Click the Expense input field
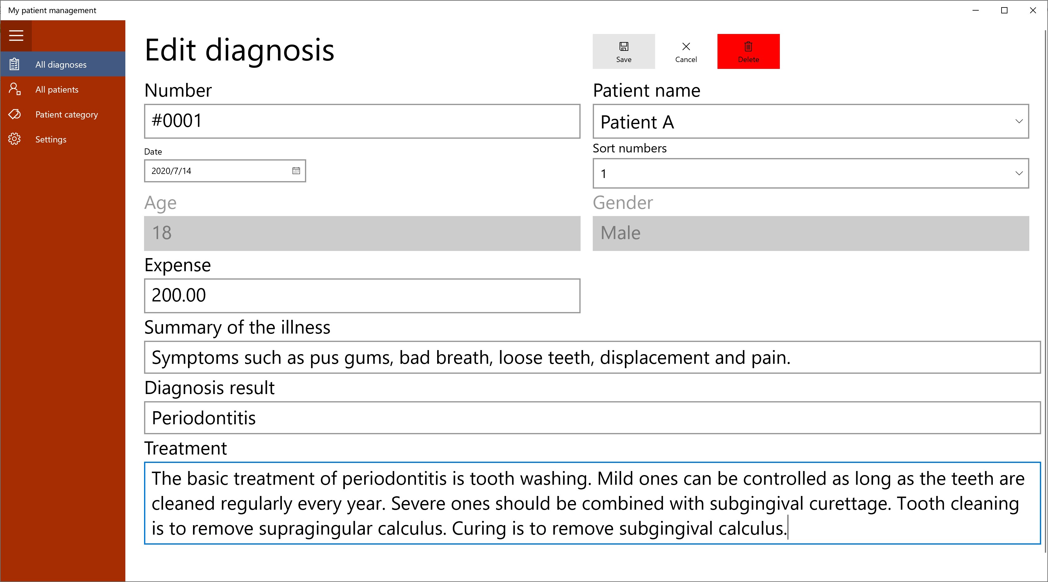This screenshot has height=582, width=1048. [x=362, y=296]
